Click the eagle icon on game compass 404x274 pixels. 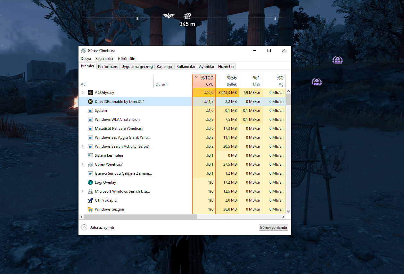coord(168,16)
